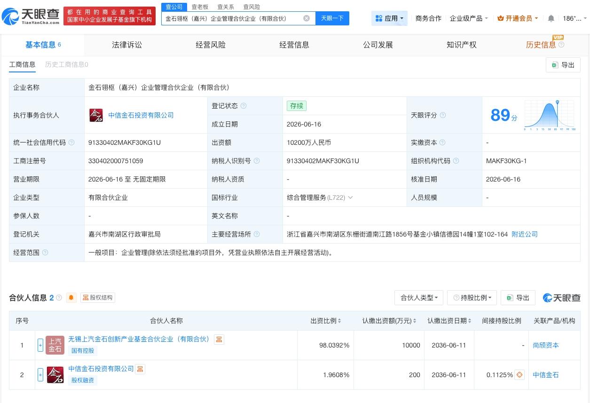Click the help icon beside 经营范围

coord(45,253)
